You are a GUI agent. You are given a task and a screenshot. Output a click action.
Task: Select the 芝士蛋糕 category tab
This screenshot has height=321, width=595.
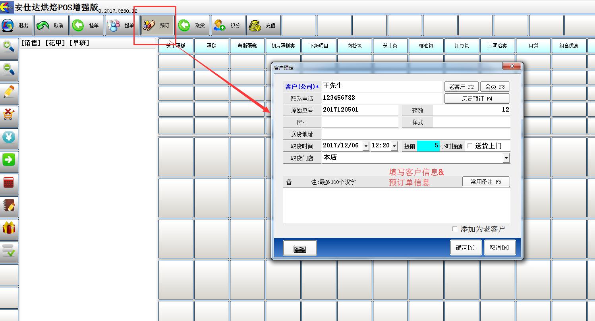click(176, 46)
